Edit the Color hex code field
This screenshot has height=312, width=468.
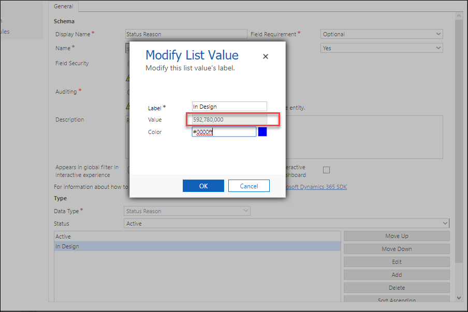(224, 132)
